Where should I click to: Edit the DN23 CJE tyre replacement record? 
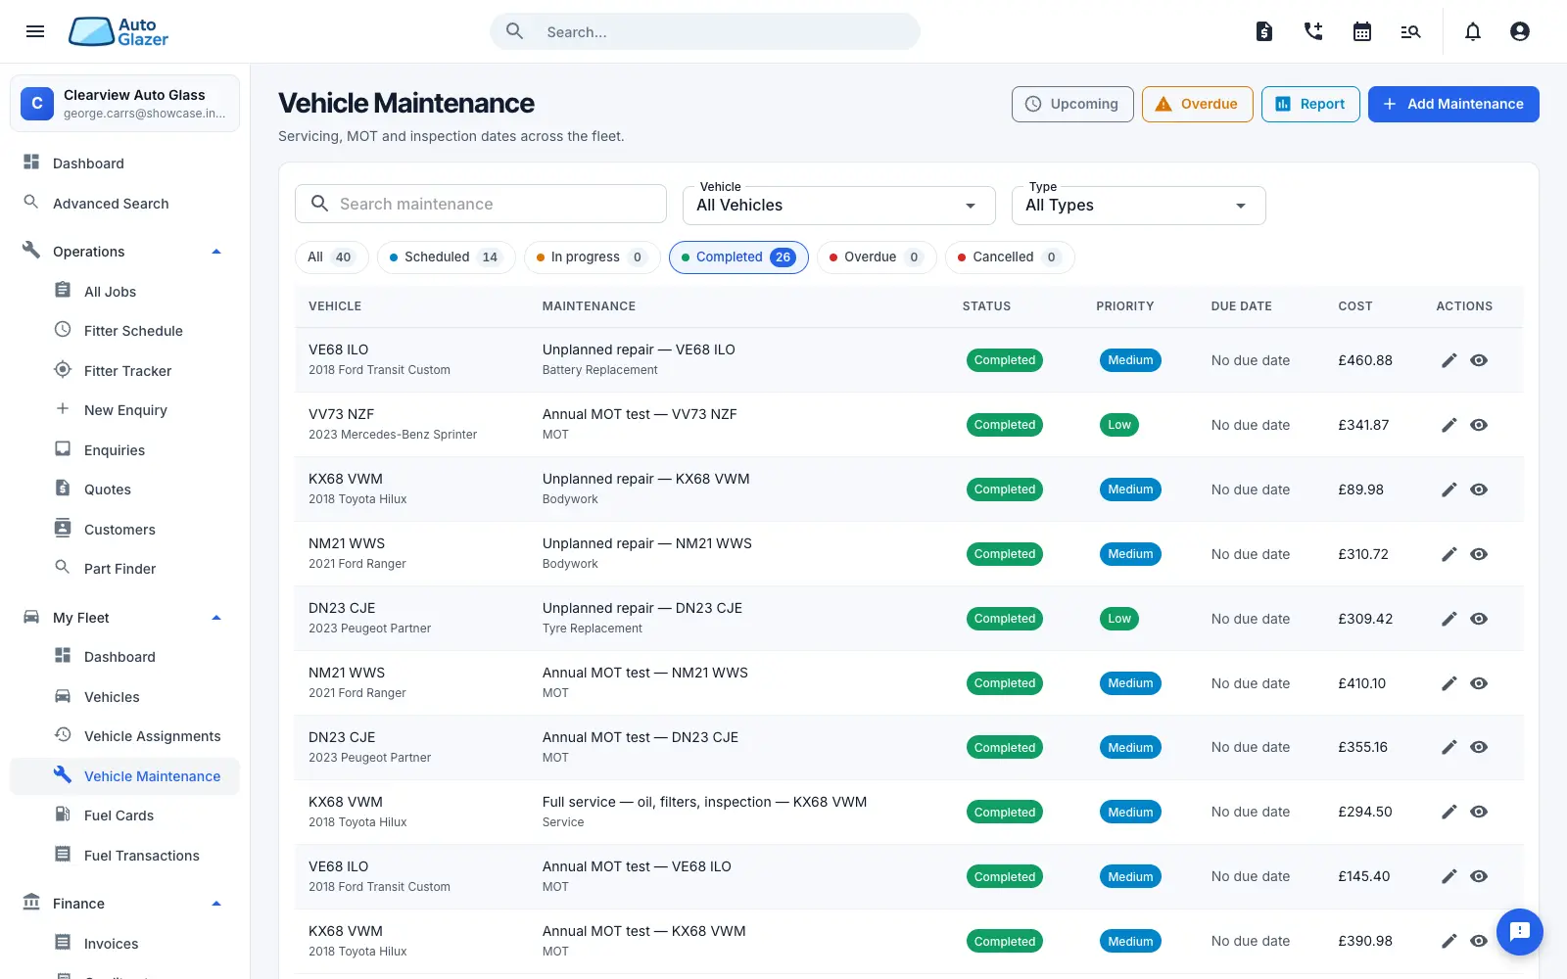tap(1449, 619)
